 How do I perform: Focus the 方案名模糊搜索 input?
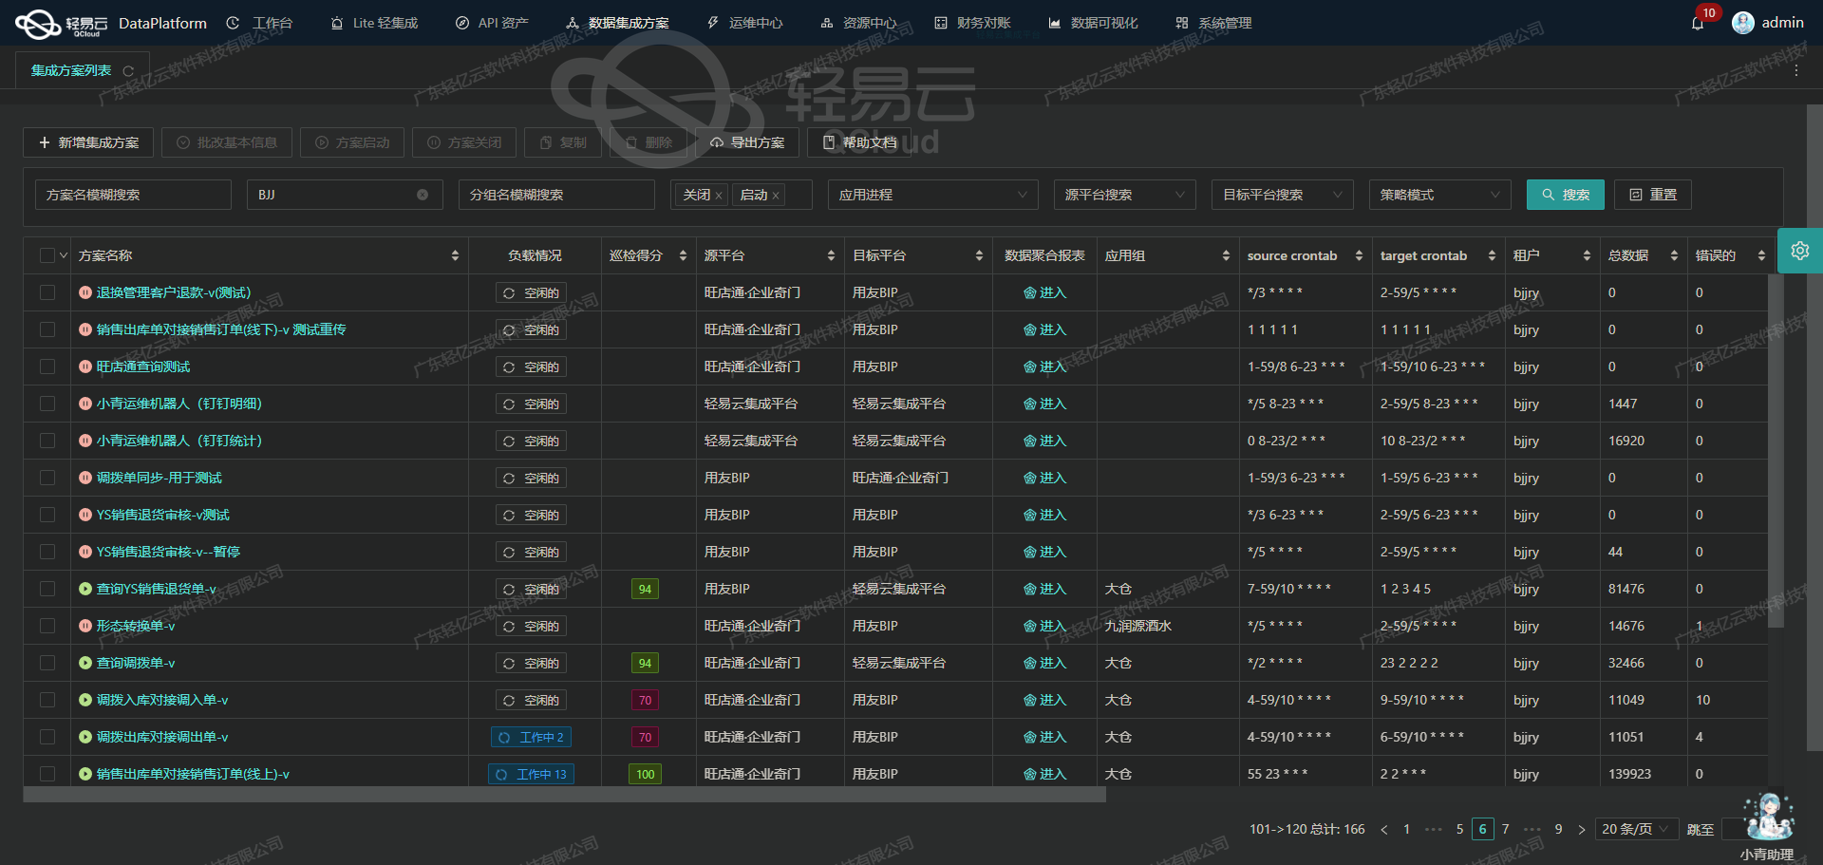point(133,195)
